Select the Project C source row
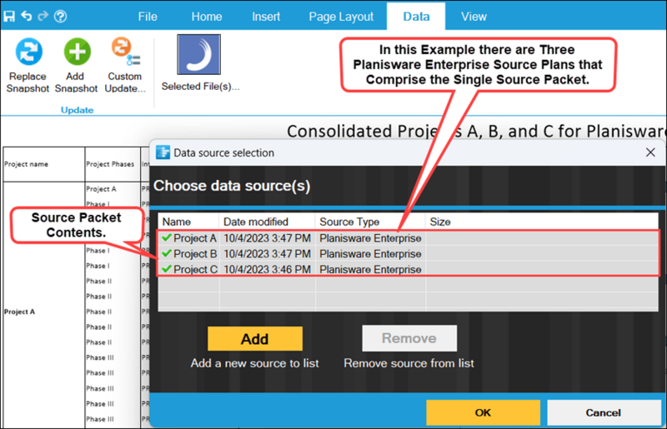 click(409, 269)
